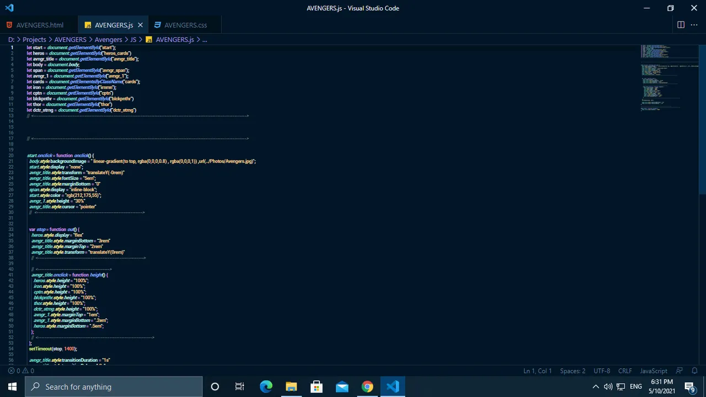Click the Search for anything box

tap(114, 387)
